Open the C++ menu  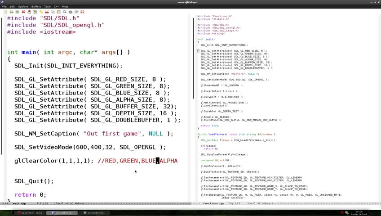tap(56, 7)
